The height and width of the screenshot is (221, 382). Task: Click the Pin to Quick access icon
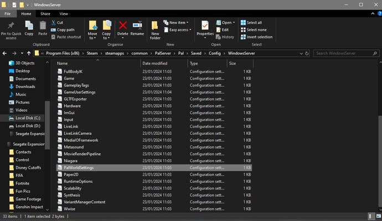[11, 25]
